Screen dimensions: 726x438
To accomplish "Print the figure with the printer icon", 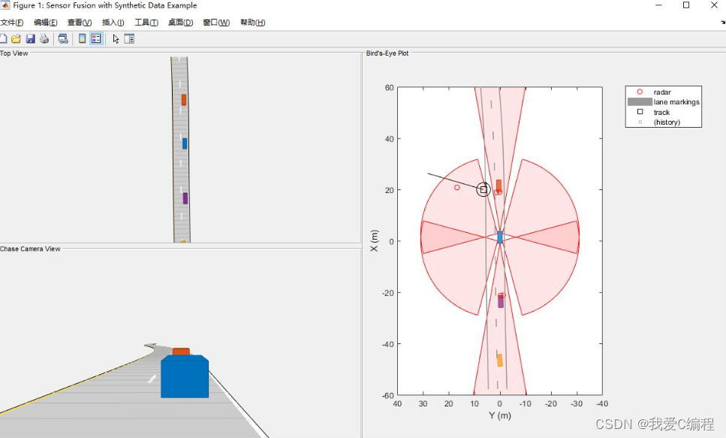I will (x=44, y=38).
